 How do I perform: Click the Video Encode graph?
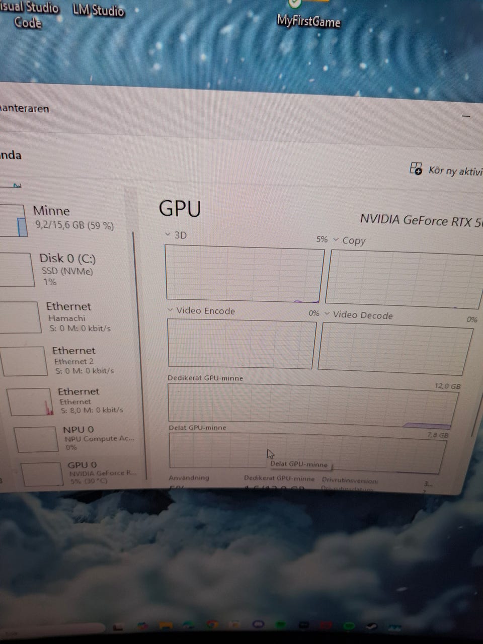(242, 344)
